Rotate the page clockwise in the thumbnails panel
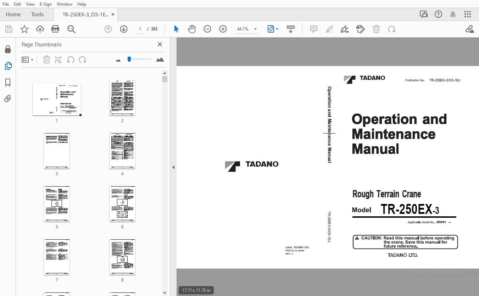This screenshot has height=296, width=479. pyautogui.click(x=83, y=59)
